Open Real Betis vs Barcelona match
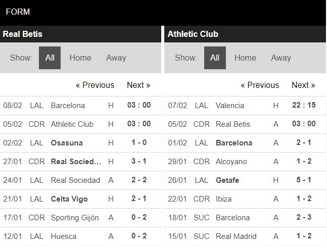The height and width of the screenshot is (247, 327). coord(68,106)
